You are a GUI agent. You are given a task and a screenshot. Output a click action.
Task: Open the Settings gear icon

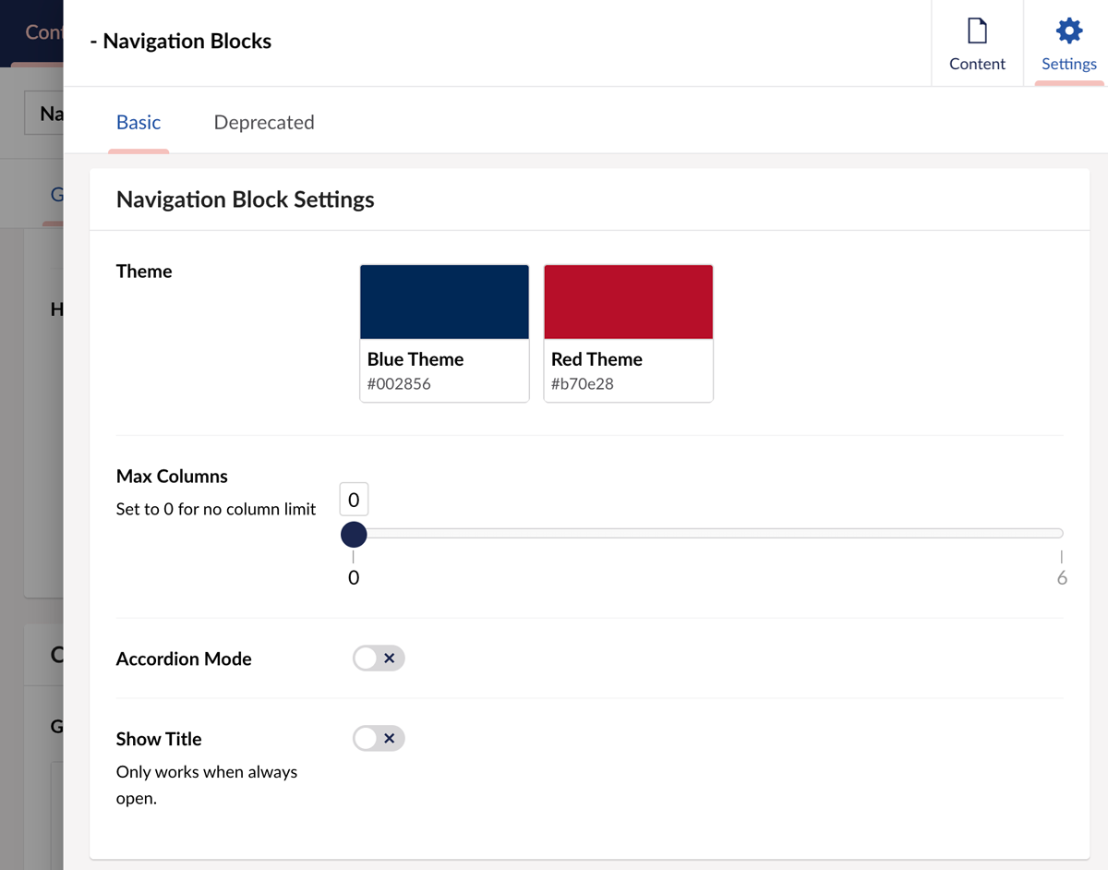[x=1068, y=32]
